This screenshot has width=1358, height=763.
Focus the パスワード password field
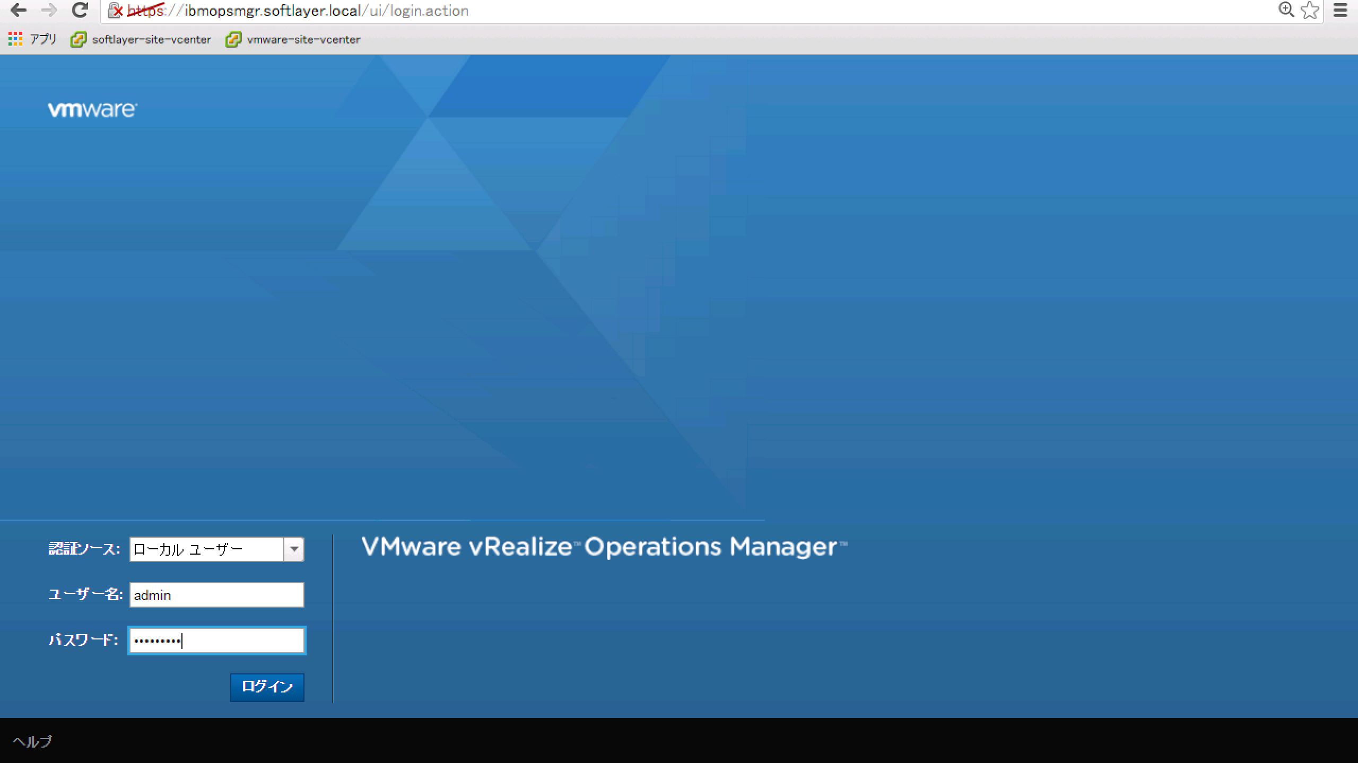click(216, 640)
